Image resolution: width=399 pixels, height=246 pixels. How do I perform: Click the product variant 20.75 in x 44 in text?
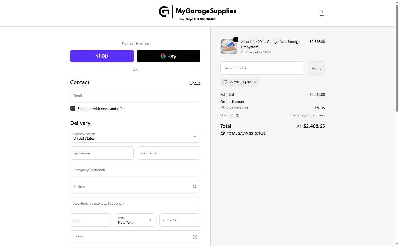click(x=256, y=52)
